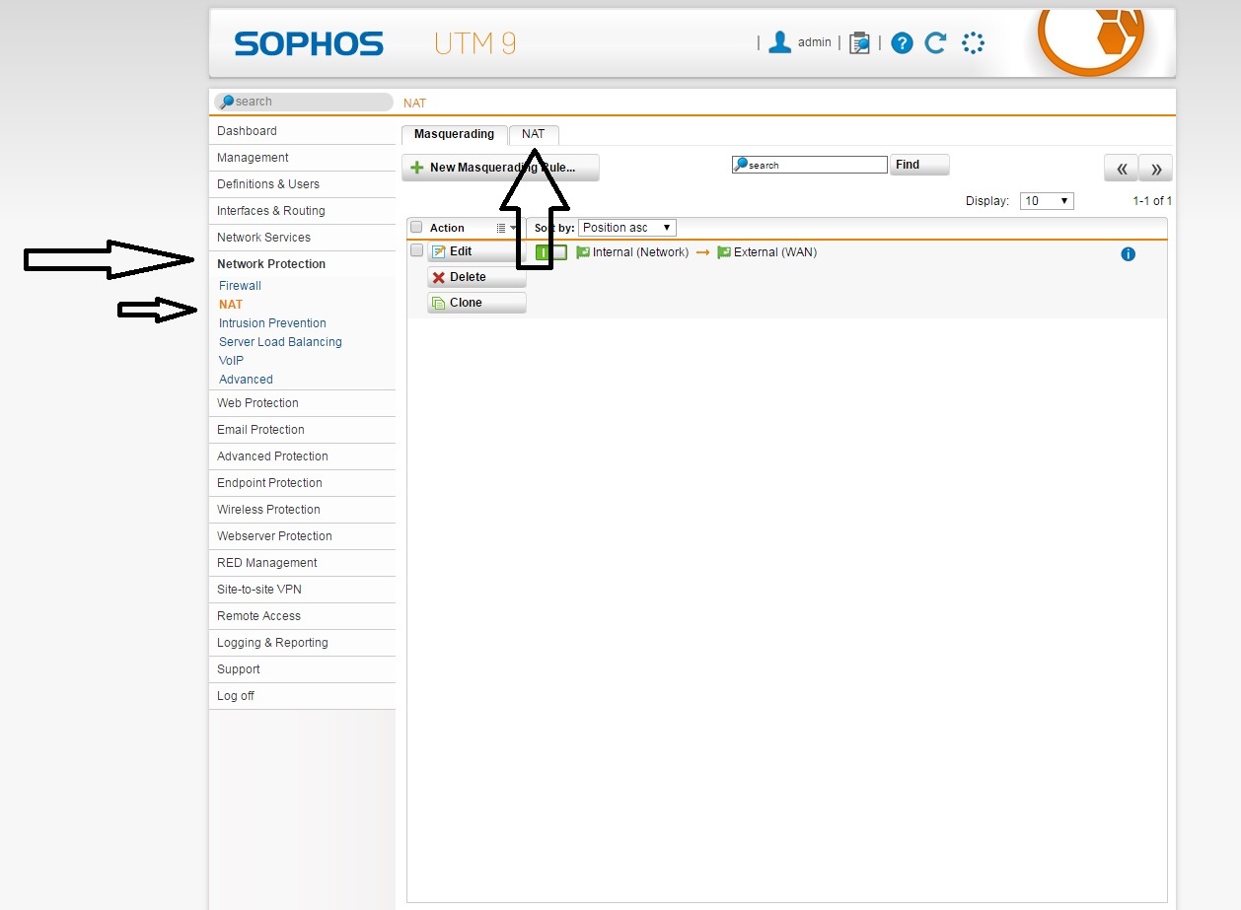Open Intrusion Prevention submenu item

coord(272,323)
